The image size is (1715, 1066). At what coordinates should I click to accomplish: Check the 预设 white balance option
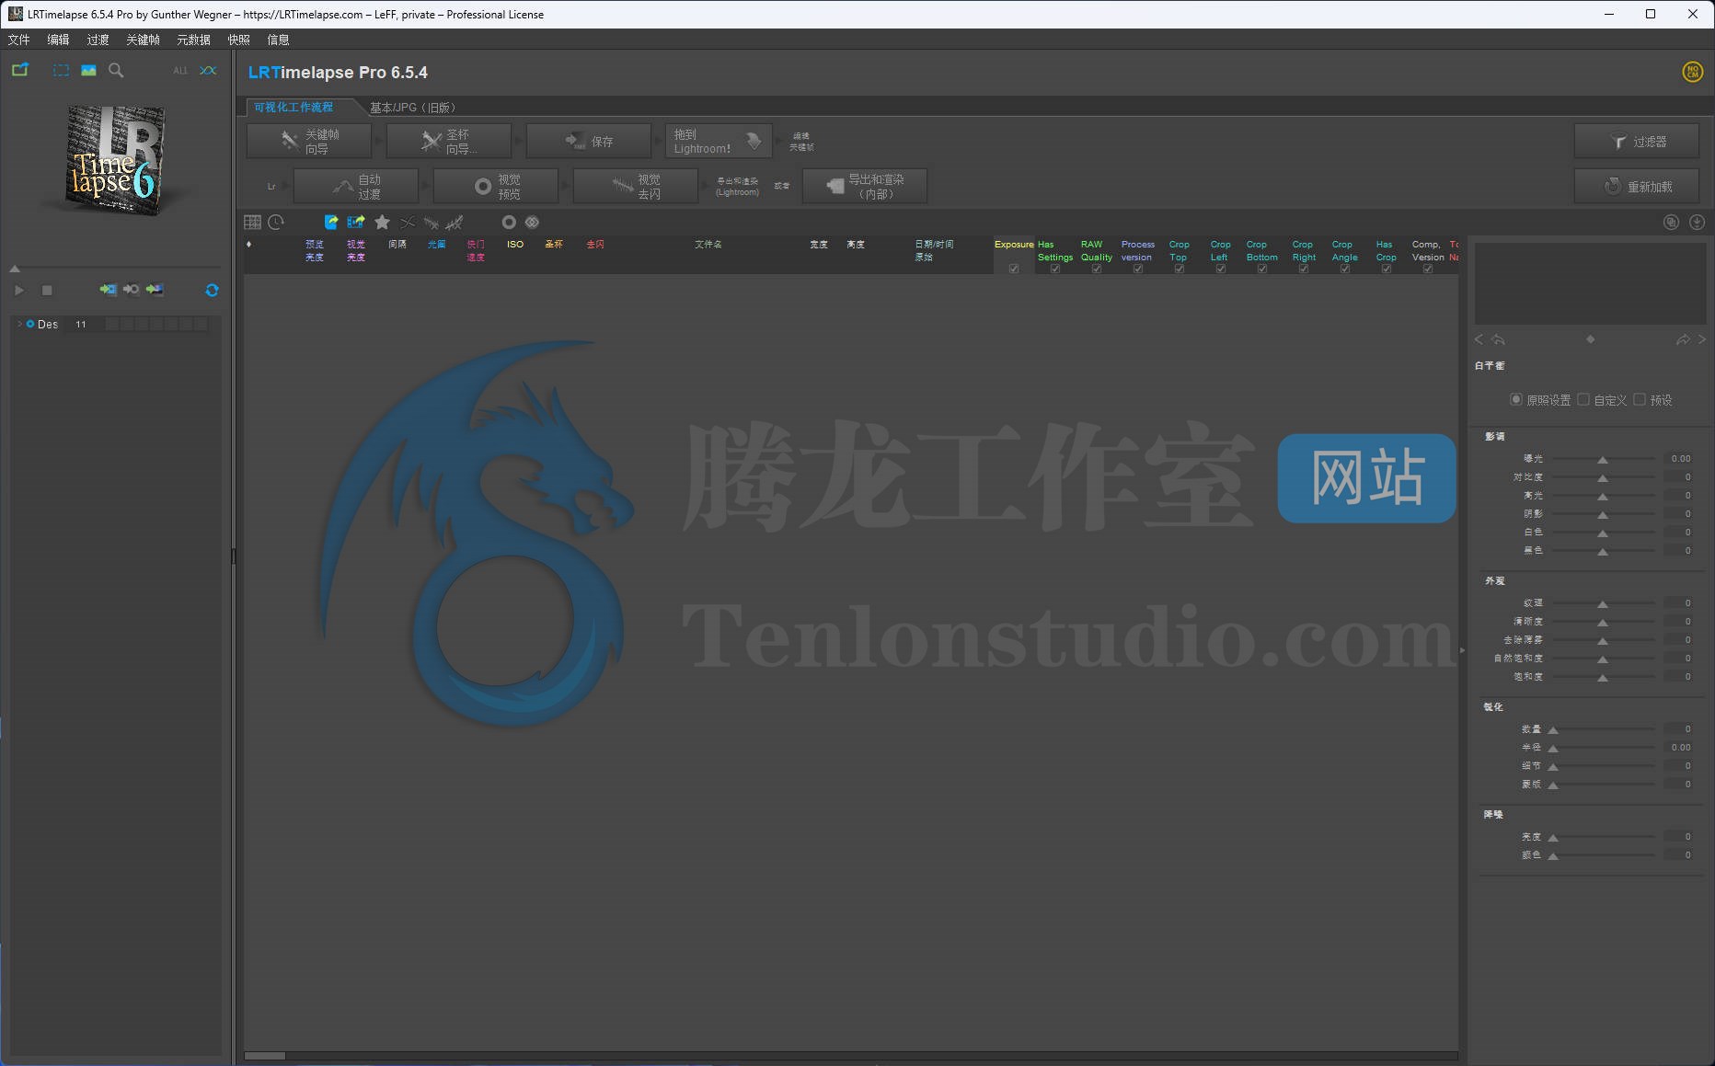pos(1640,399)
